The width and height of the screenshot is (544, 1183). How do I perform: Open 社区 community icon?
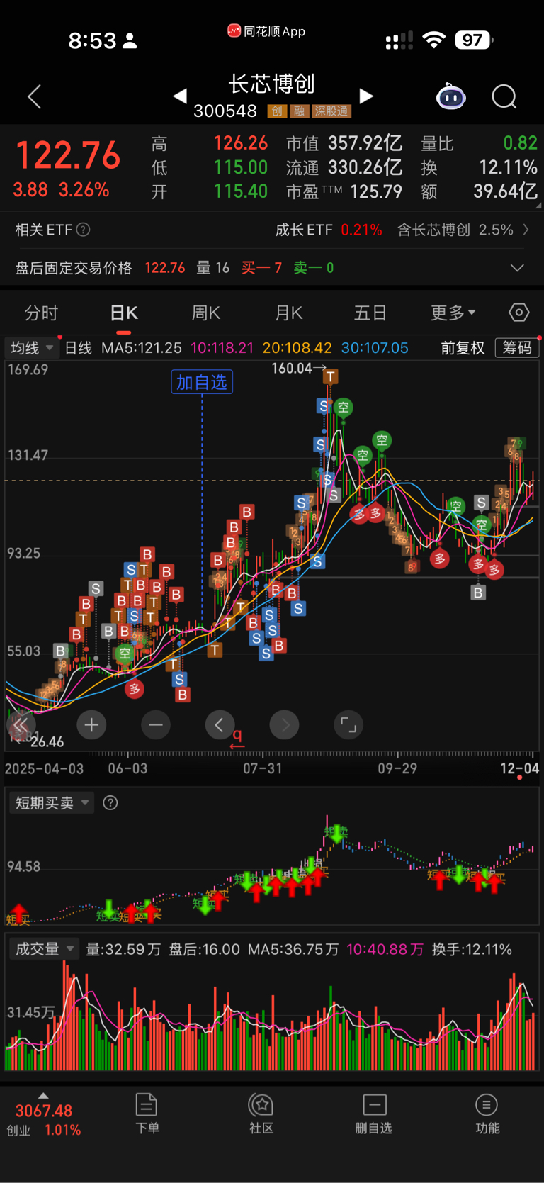click(261, 1114)
